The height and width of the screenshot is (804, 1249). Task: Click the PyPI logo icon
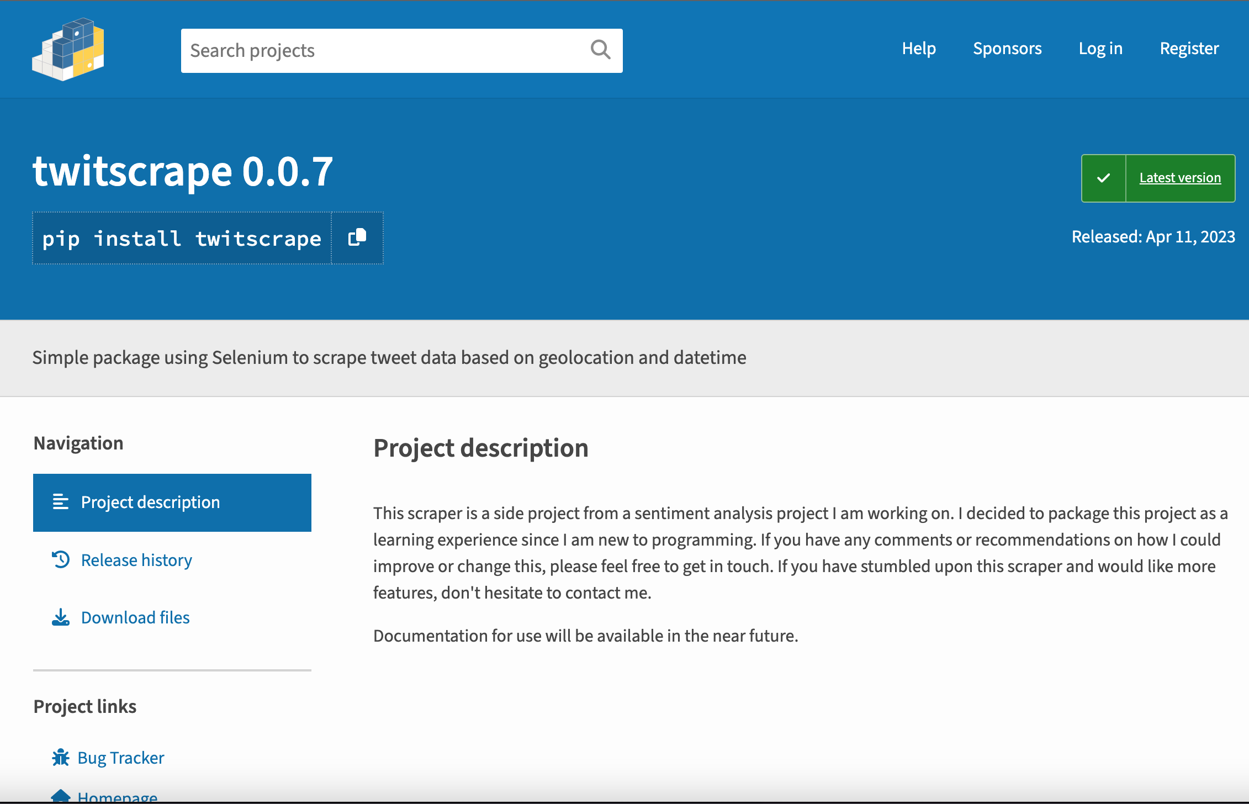tap(68, 49)
